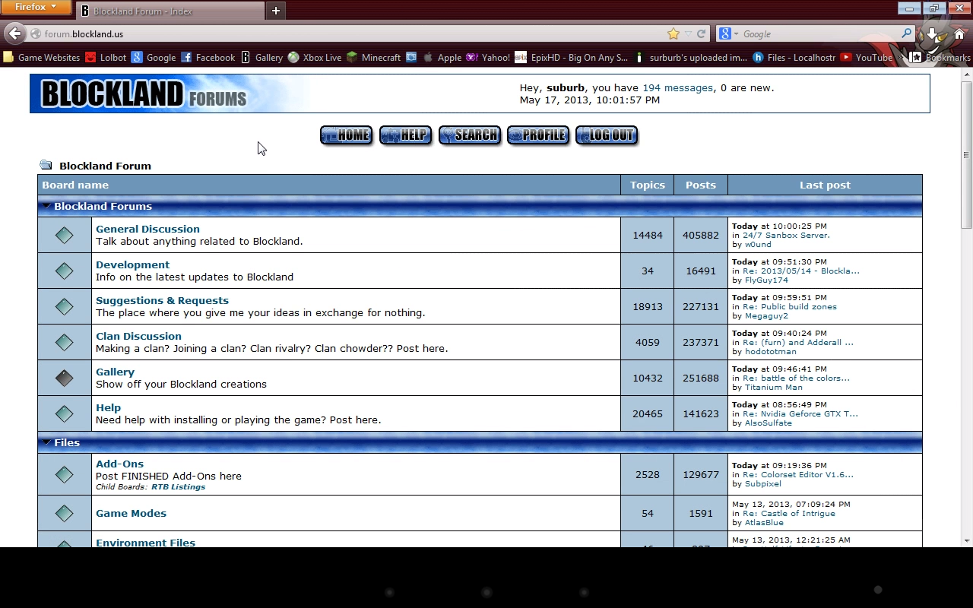
Task: Collapse the Files category
Action: (x=47, y=442)
